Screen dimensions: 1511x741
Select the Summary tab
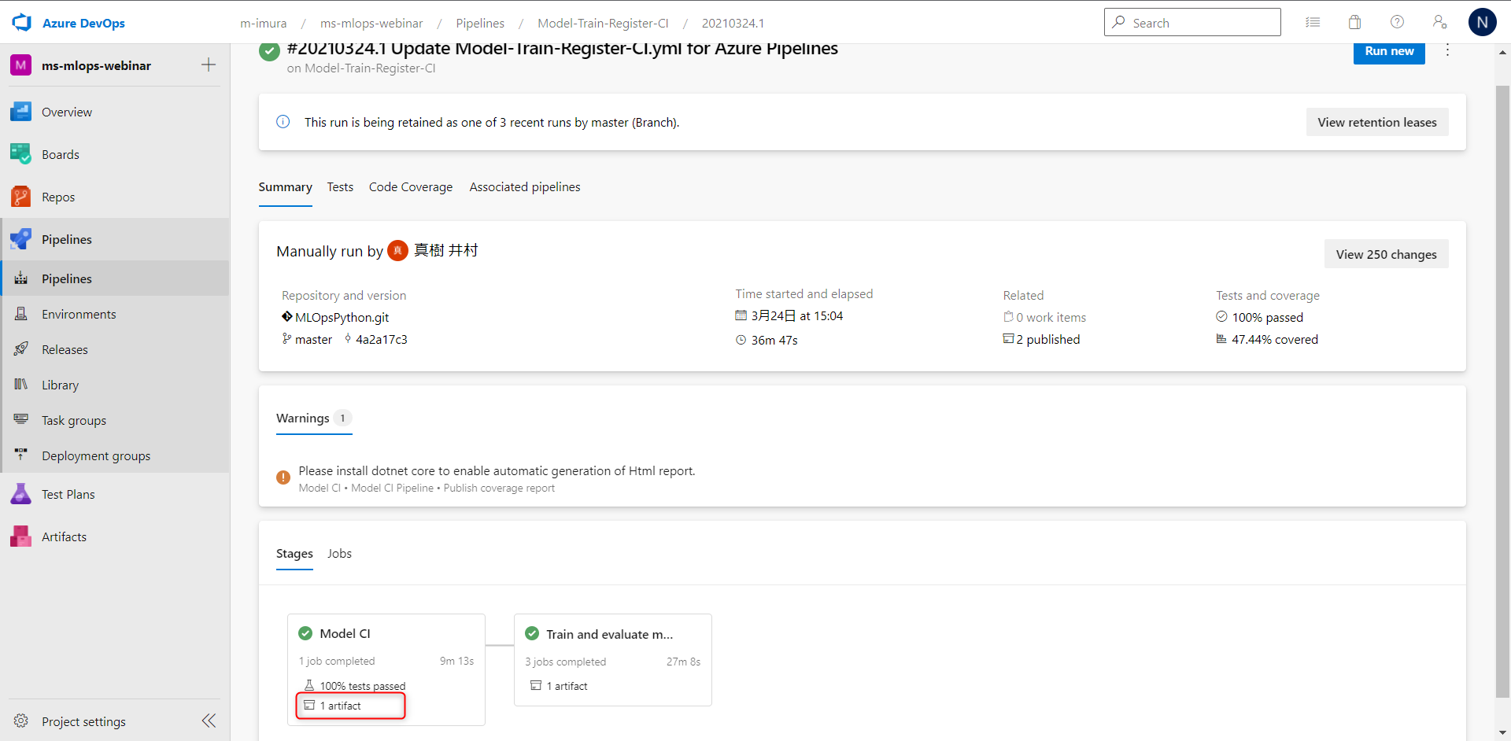285,187
